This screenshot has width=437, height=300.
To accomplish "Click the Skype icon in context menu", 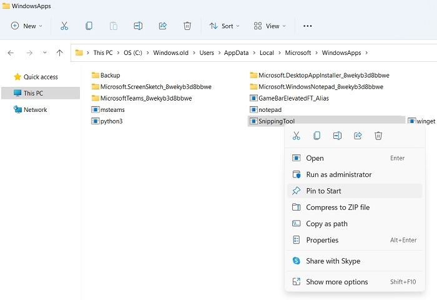I will pyautogui.click(x=297, y=261).
